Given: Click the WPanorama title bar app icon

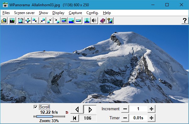Looking at the screenshot, I should (5, 5).
